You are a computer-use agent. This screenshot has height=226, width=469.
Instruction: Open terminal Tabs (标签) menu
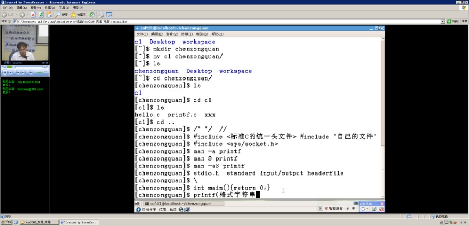tap(202, 34)
